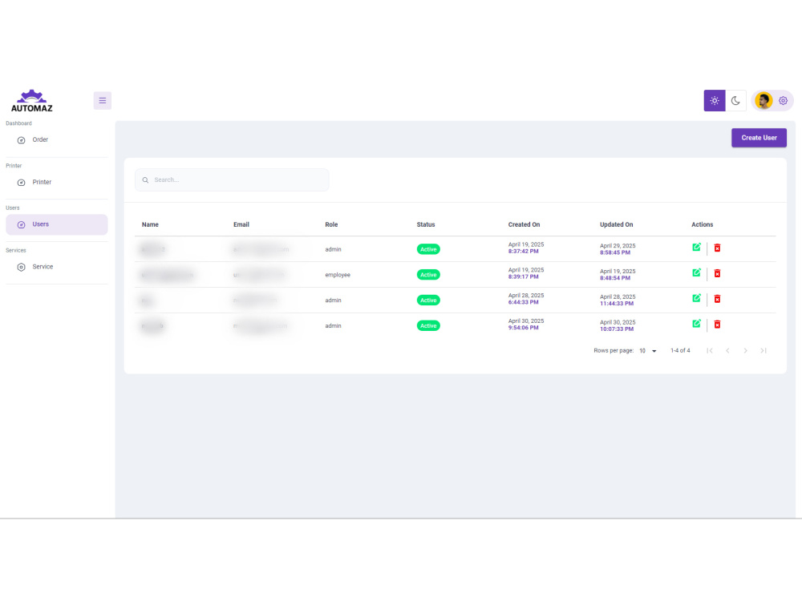Go to next page arrow

coord(745,351)
